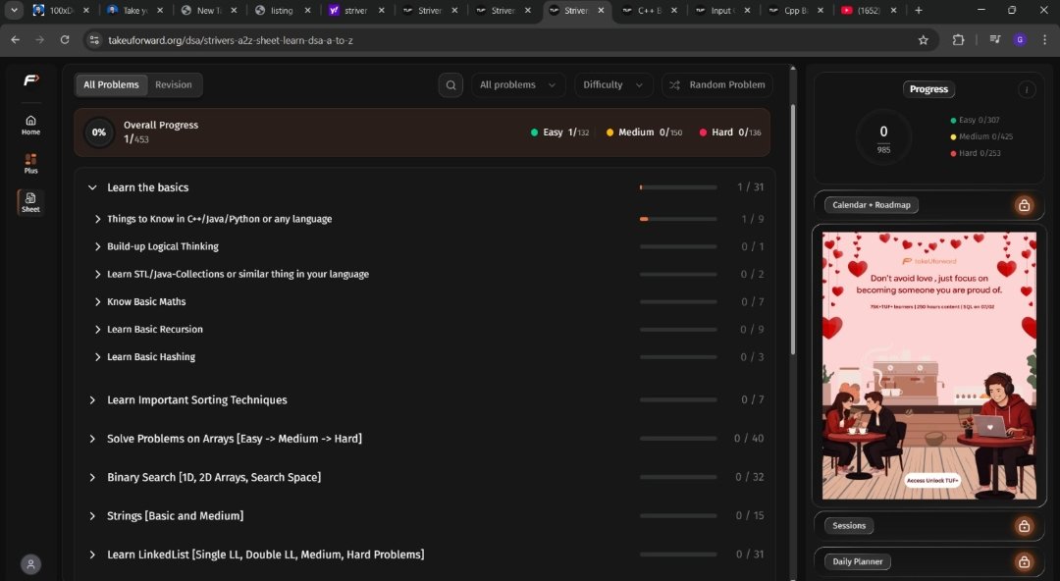
Task: Expand Know Basic Maths
Action: pyautogui.click(x=97, y=301)
